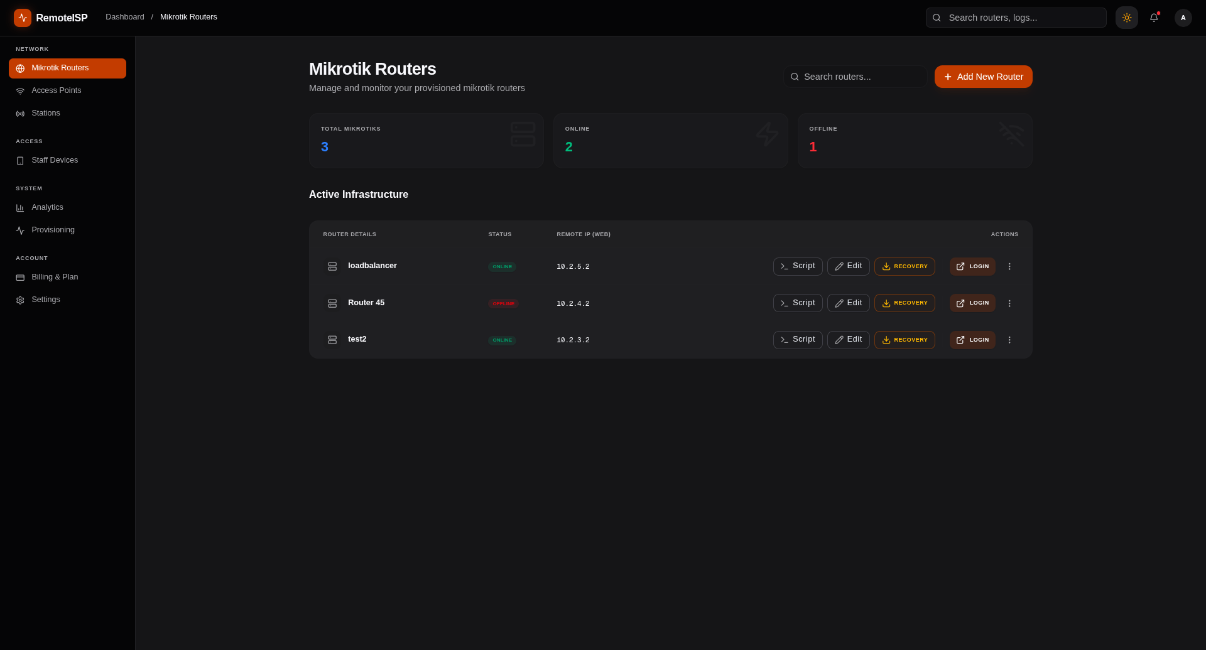Login to loadbalancer router

[972, 266]
